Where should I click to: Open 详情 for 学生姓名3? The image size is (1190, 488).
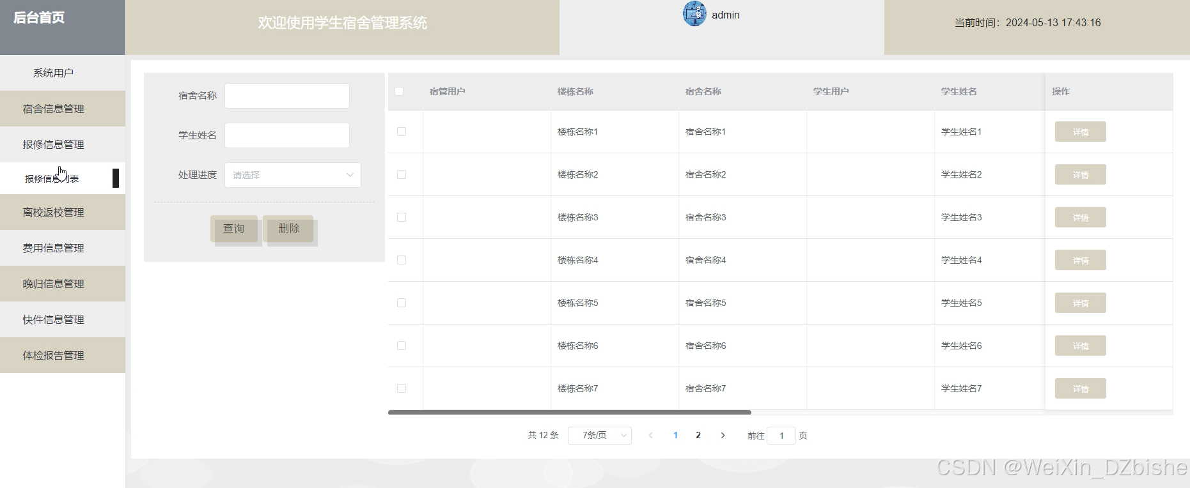(x=1081, y=217)
